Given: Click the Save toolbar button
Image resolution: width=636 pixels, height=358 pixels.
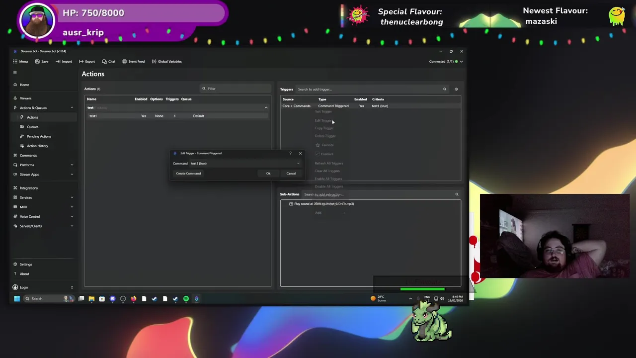Looking at the screenshot, I should pos(41,61).
